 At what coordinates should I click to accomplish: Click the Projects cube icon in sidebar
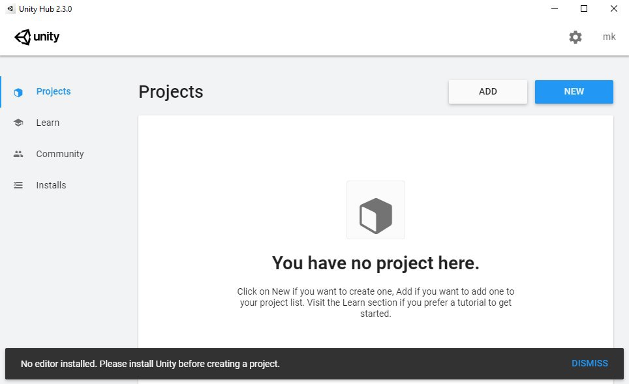(18, 92)
